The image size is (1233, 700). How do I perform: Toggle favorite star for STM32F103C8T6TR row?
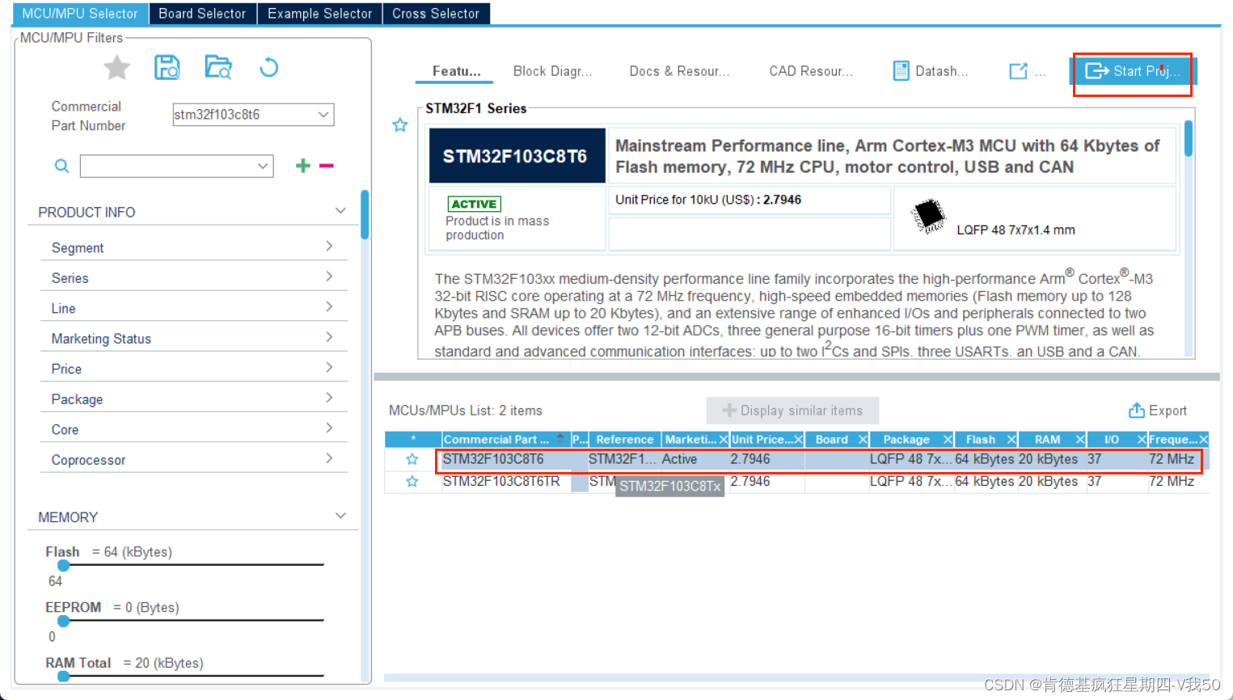[x=412, y=482]
